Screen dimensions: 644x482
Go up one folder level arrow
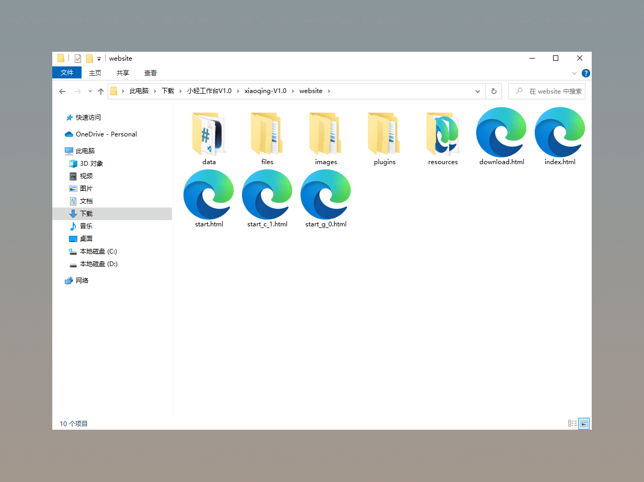pos(101,91)
